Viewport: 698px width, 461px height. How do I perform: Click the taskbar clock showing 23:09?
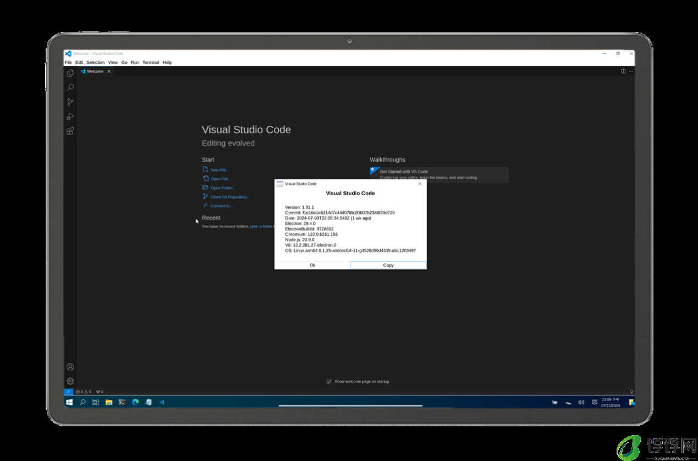tap(610, 402)
